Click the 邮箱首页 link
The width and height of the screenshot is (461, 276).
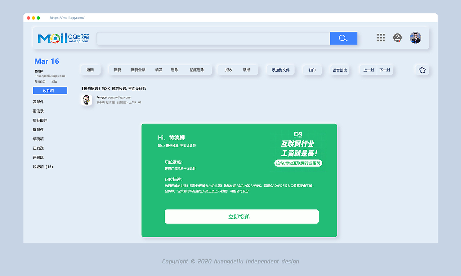(x=40, y=82)
